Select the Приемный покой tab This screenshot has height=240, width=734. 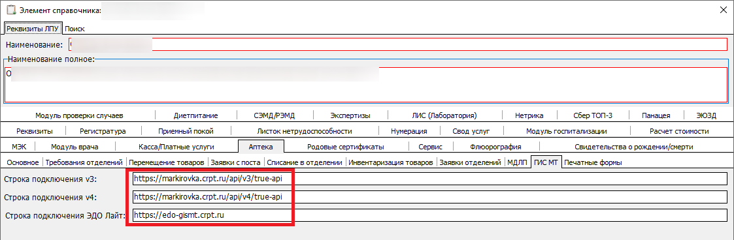(x=186, y=131)
